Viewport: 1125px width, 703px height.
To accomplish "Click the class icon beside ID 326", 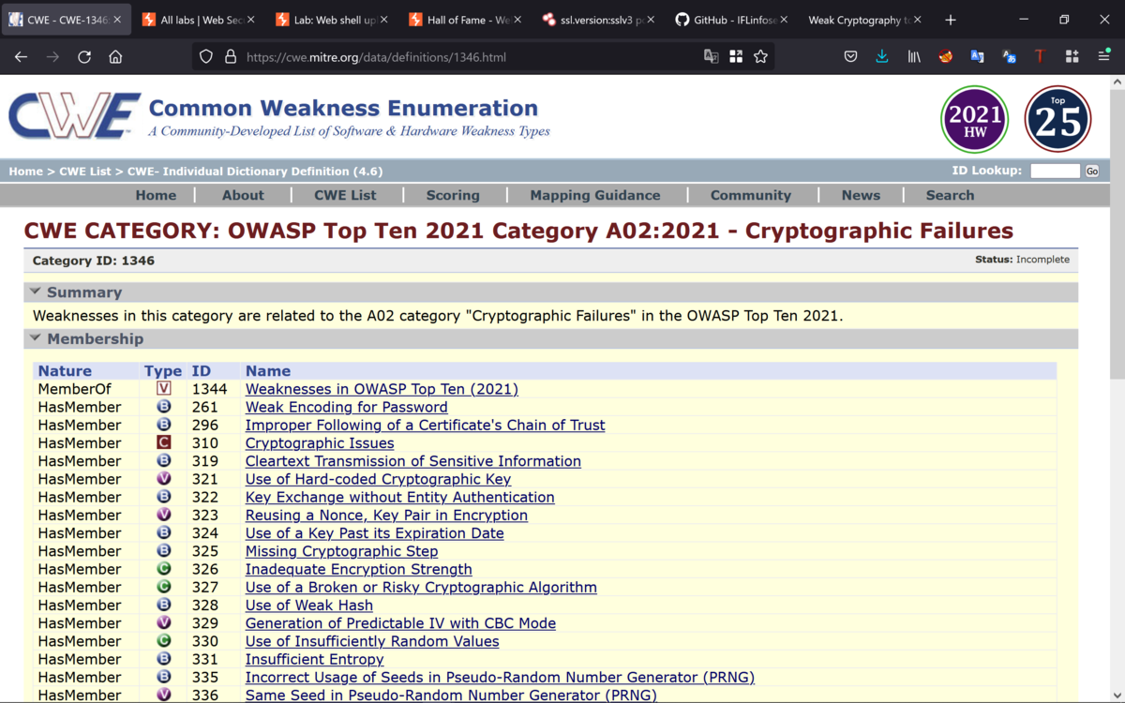I will pos(164,569).
